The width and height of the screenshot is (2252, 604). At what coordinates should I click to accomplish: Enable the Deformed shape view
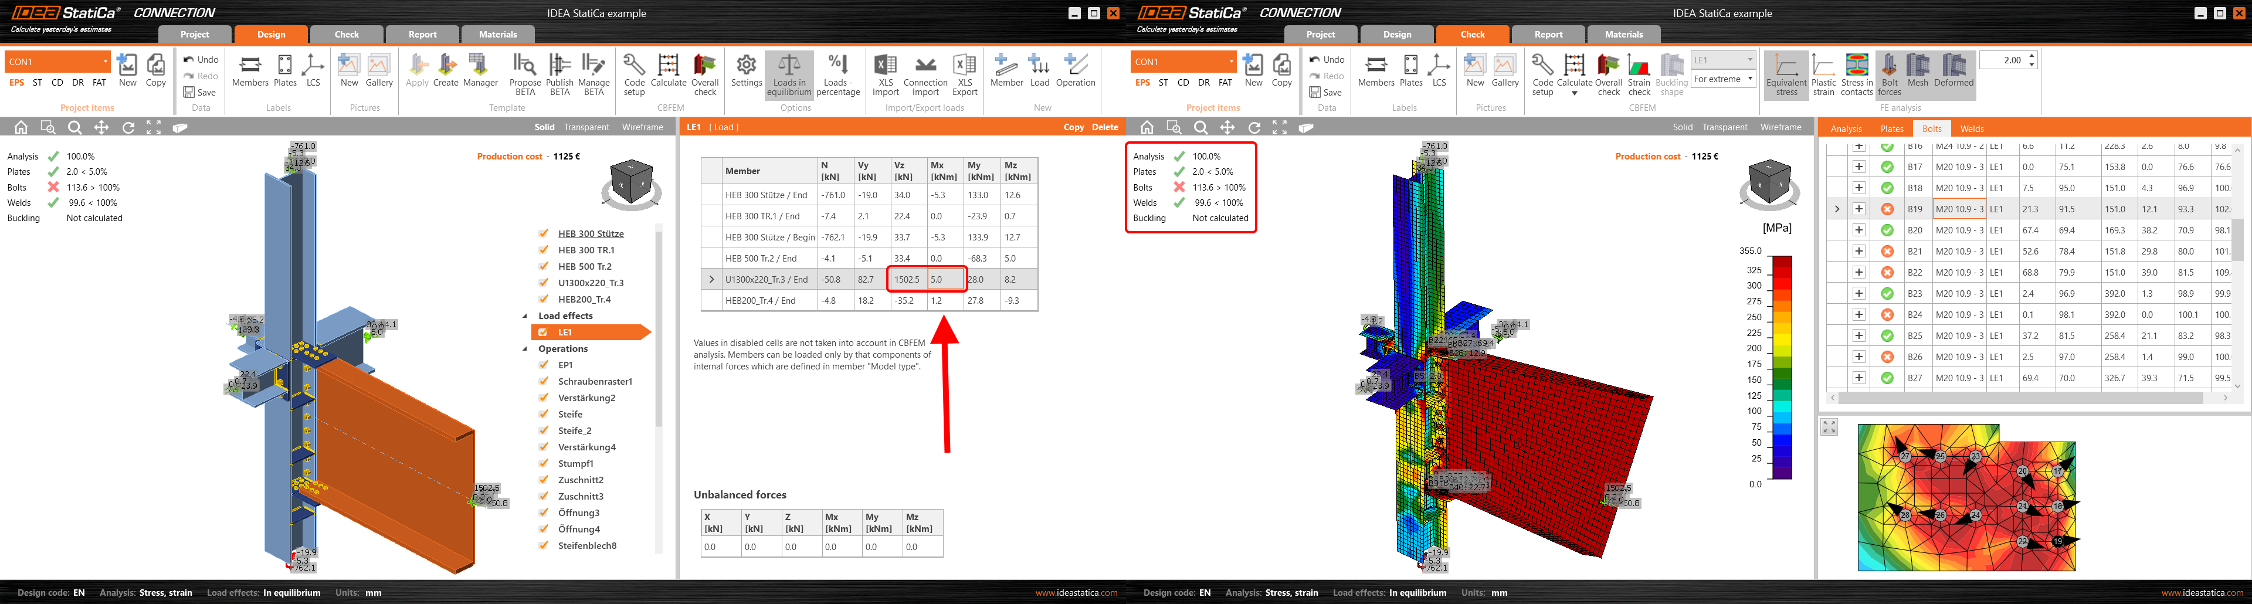[x=1953, y=71]
